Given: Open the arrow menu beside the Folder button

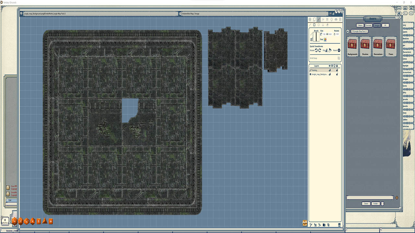Looking at the screenshot, I should [382, 204].
